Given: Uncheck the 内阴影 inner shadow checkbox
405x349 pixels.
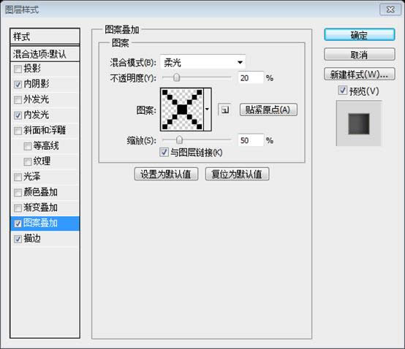Looking at the screenshot, I should (x=18, y=85).
